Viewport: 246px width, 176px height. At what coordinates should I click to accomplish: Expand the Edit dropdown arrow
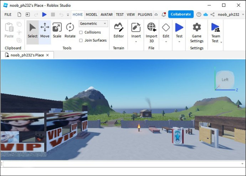(x=166, y=42)
